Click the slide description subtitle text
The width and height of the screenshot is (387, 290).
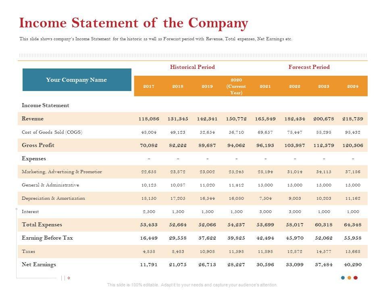click(x=156, y=39)
